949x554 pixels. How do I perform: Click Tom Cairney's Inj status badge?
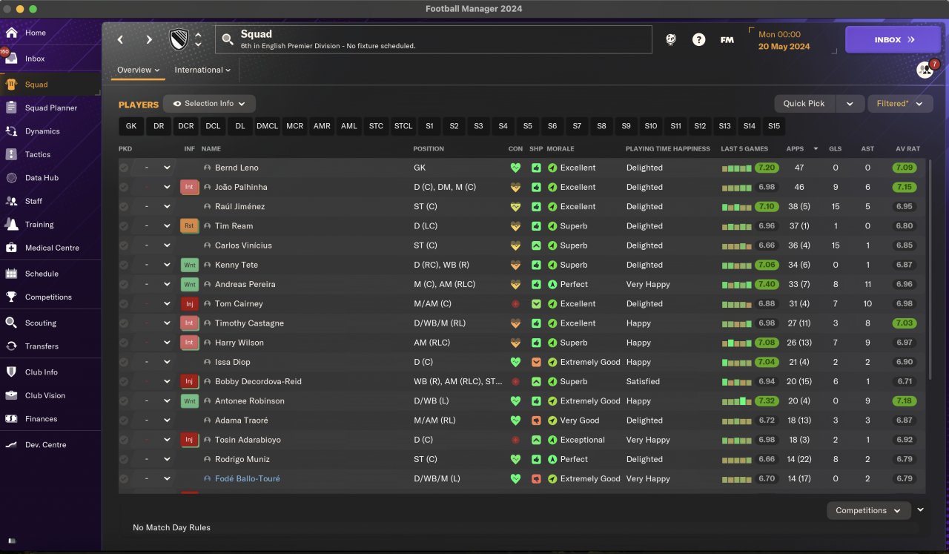(189, 303)
